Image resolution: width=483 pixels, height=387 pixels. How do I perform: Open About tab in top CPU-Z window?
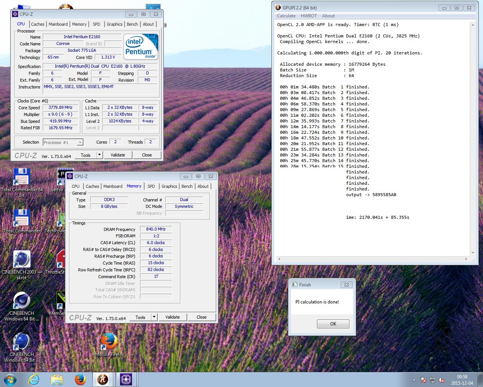tap(148, 24)
